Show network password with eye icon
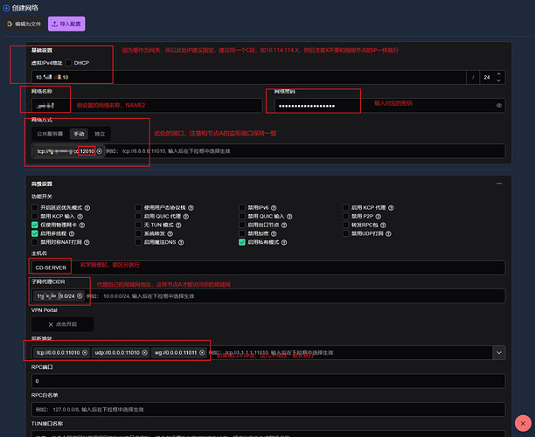This screenshot has width=535, height=437. pyautogui.click(x=499, y=106)
